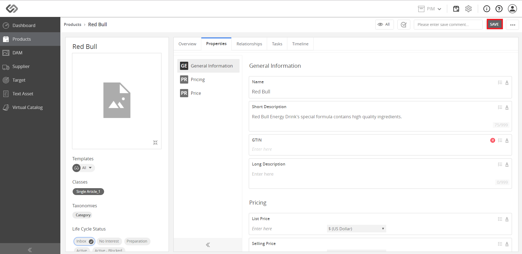Switch to the Overview tab

[x=187, y=44]
